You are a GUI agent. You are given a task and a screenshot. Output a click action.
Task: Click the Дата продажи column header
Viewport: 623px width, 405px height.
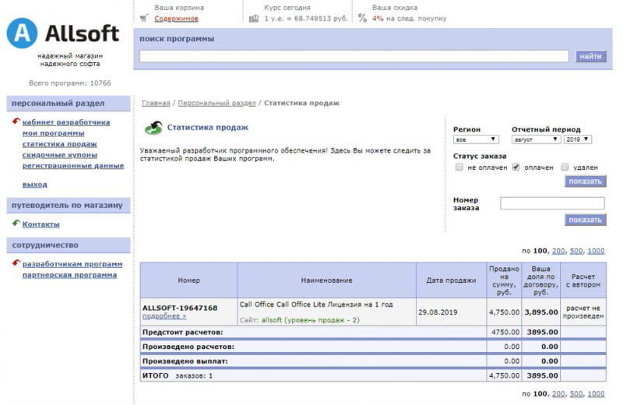point(451,280)
